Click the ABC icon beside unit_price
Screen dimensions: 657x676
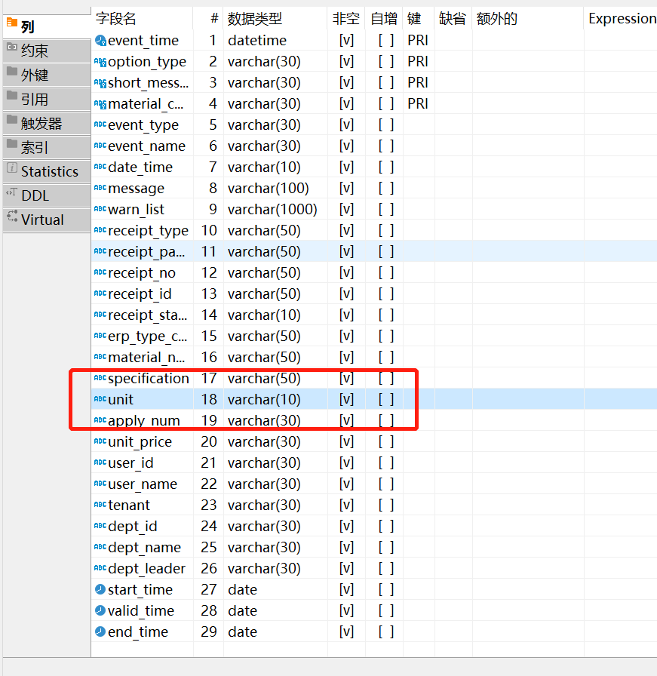pyautogui.click(x=100, y=441)
